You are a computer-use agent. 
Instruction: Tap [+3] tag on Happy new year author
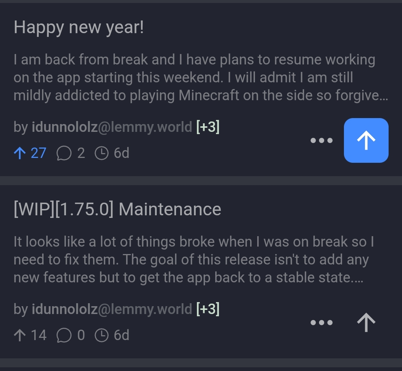point(208,127)
